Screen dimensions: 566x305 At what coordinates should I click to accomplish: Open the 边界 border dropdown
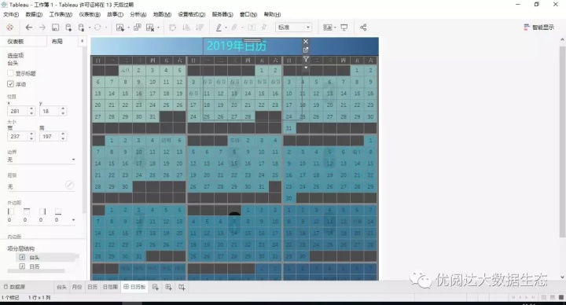click(x=41, y=160)
